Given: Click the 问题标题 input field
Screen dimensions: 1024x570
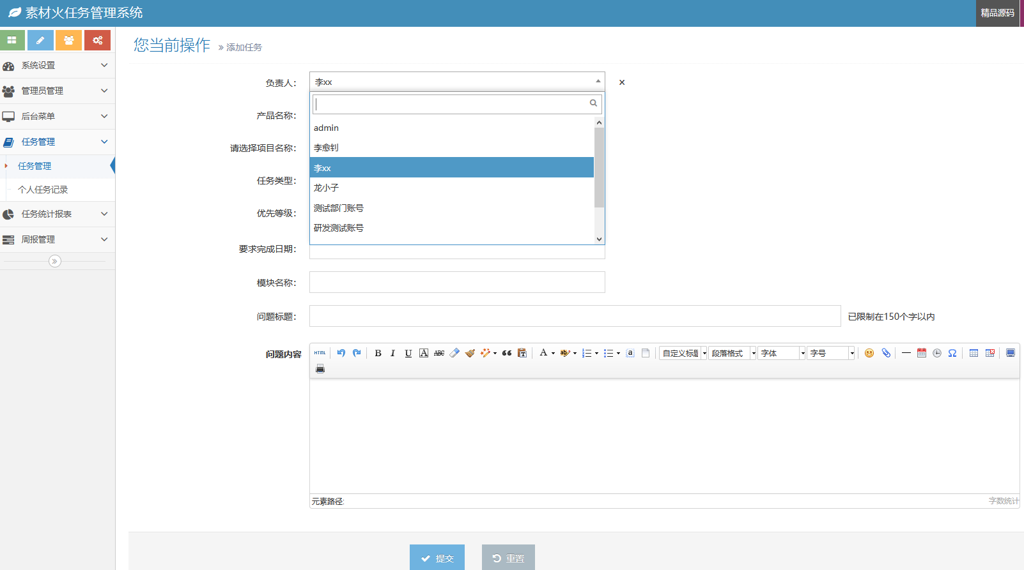Looking at the screenshot, I should click(x=575, y=316).
